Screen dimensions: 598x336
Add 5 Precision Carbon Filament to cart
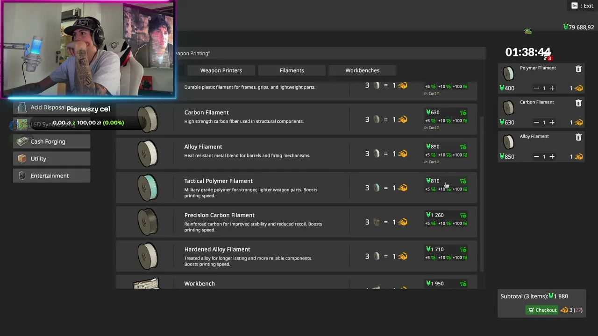coord(430,224)
